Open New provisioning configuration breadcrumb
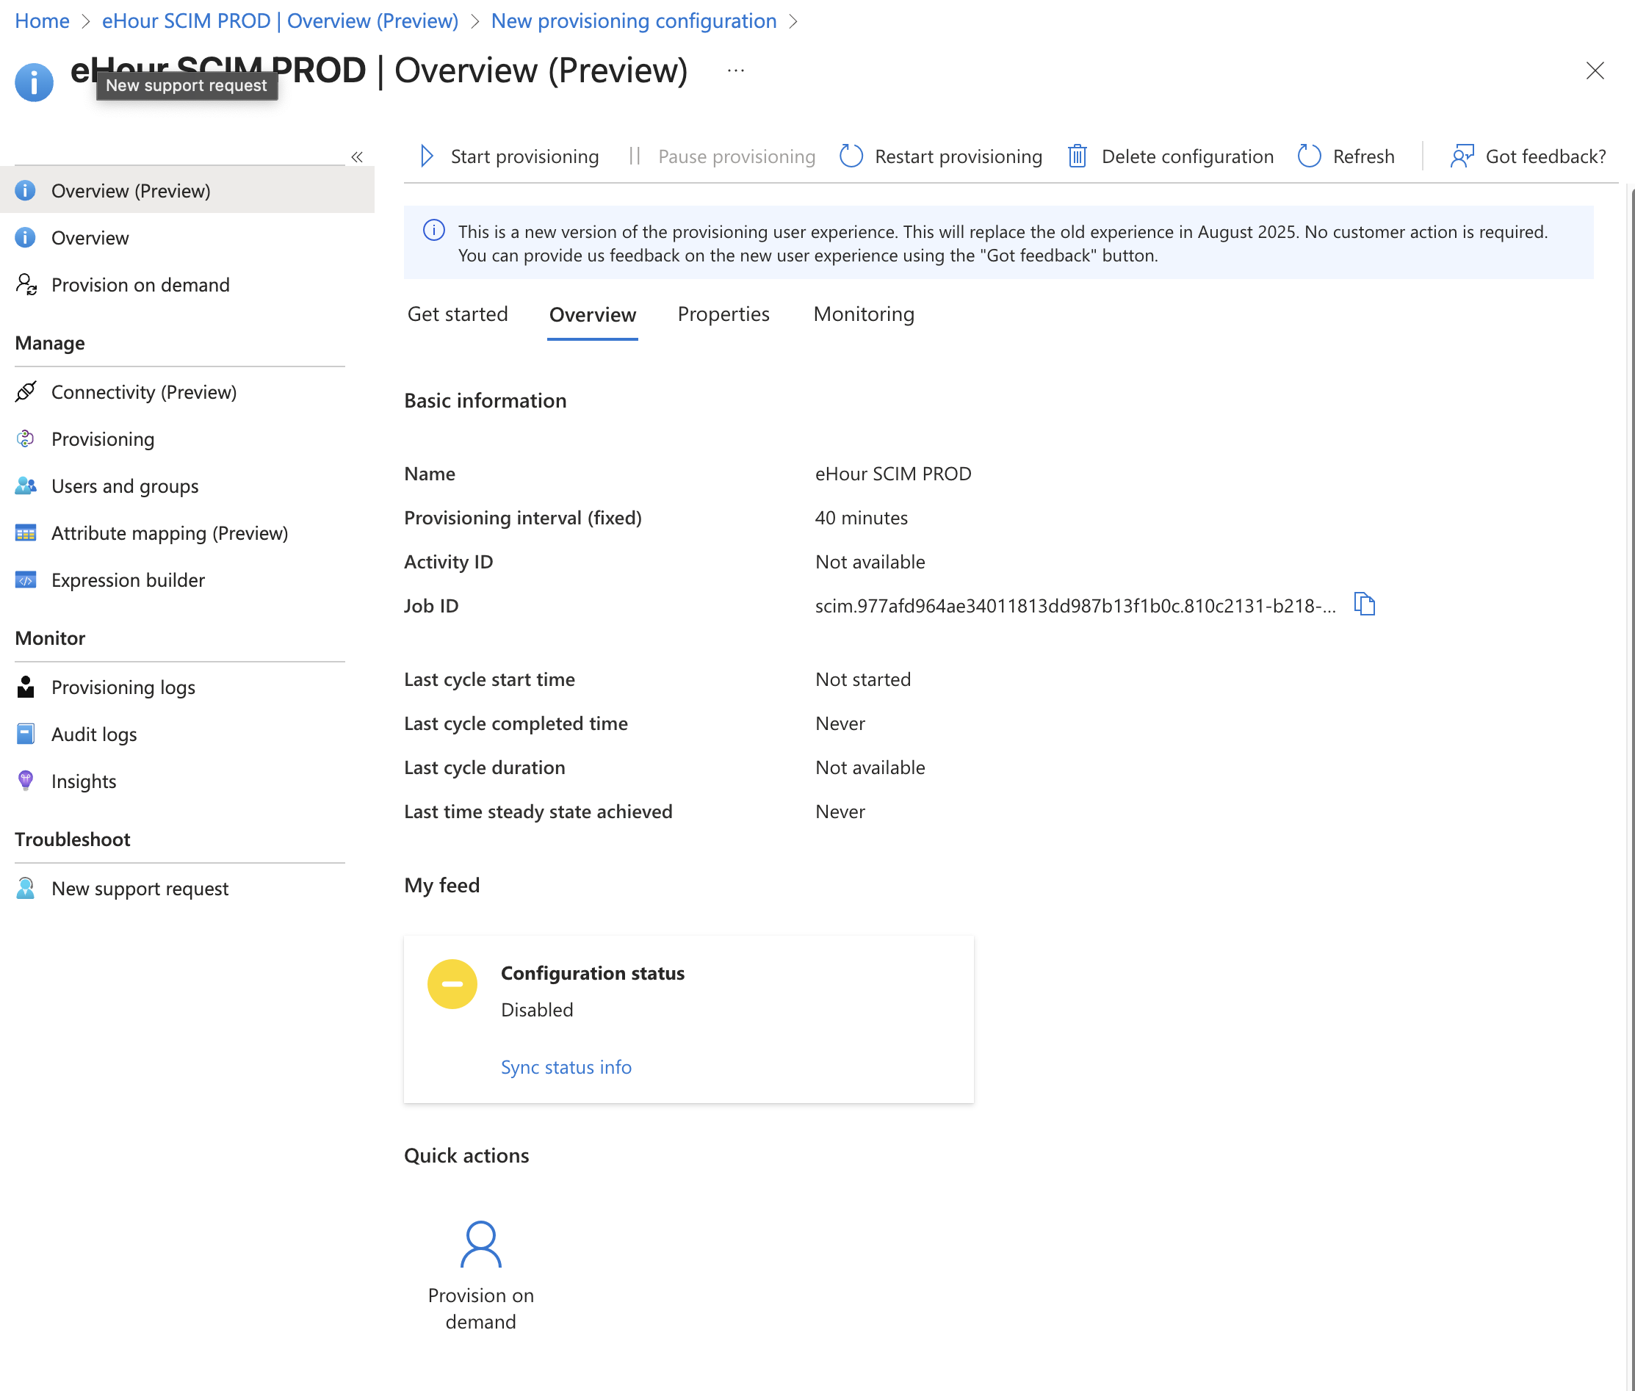This screenshot has height=1391, width=1635. pos(633,21)
